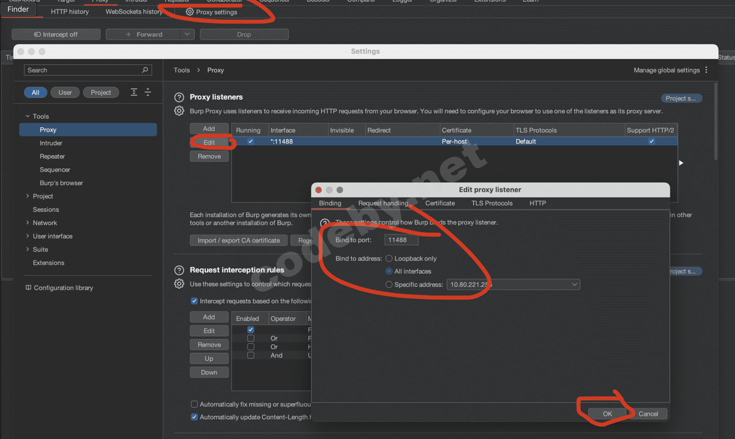Switch to HTTP history tab
735x439 pixels.
pos(70,12)
